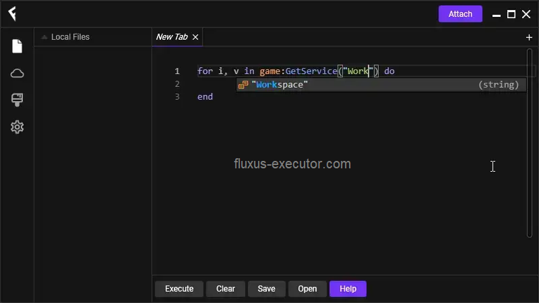Click the purple Help button
Screen dimensions: 539x303
tap(348, 289)
